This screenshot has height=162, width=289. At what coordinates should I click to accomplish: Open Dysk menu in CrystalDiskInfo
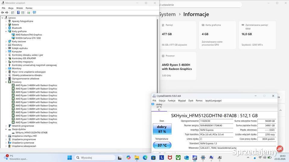(191, 101)
